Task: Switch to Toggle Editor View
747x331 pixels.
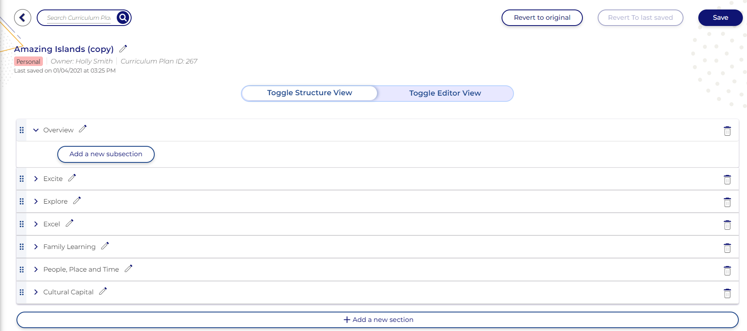Action: point(445,94)
